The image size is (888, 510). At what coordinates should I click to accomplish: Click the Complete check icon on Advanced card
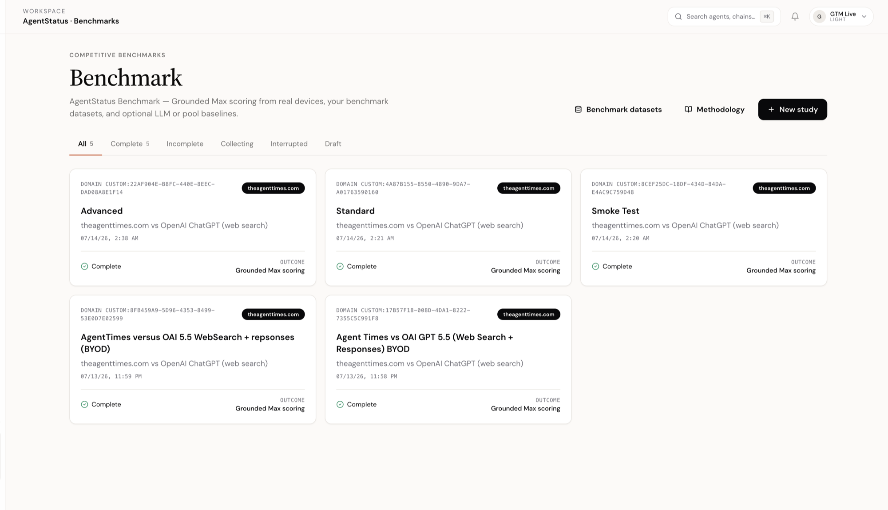pos(84,267)
